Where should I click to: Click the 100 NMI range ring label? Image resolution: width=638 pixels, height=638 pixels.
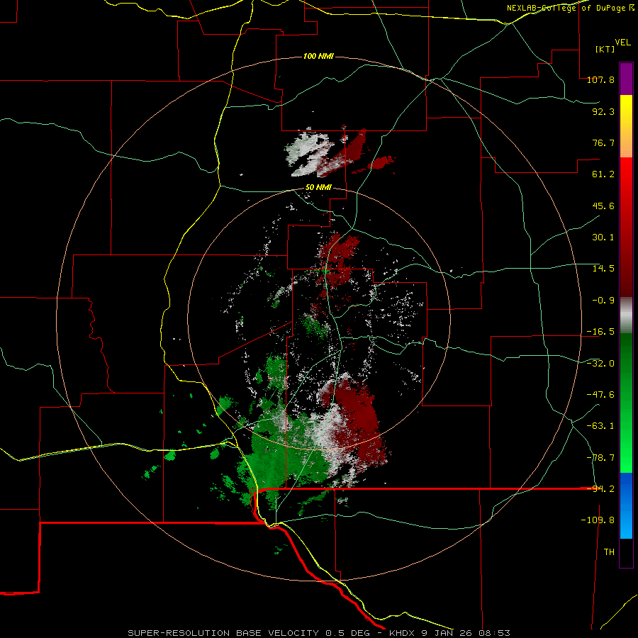[318, 56]
